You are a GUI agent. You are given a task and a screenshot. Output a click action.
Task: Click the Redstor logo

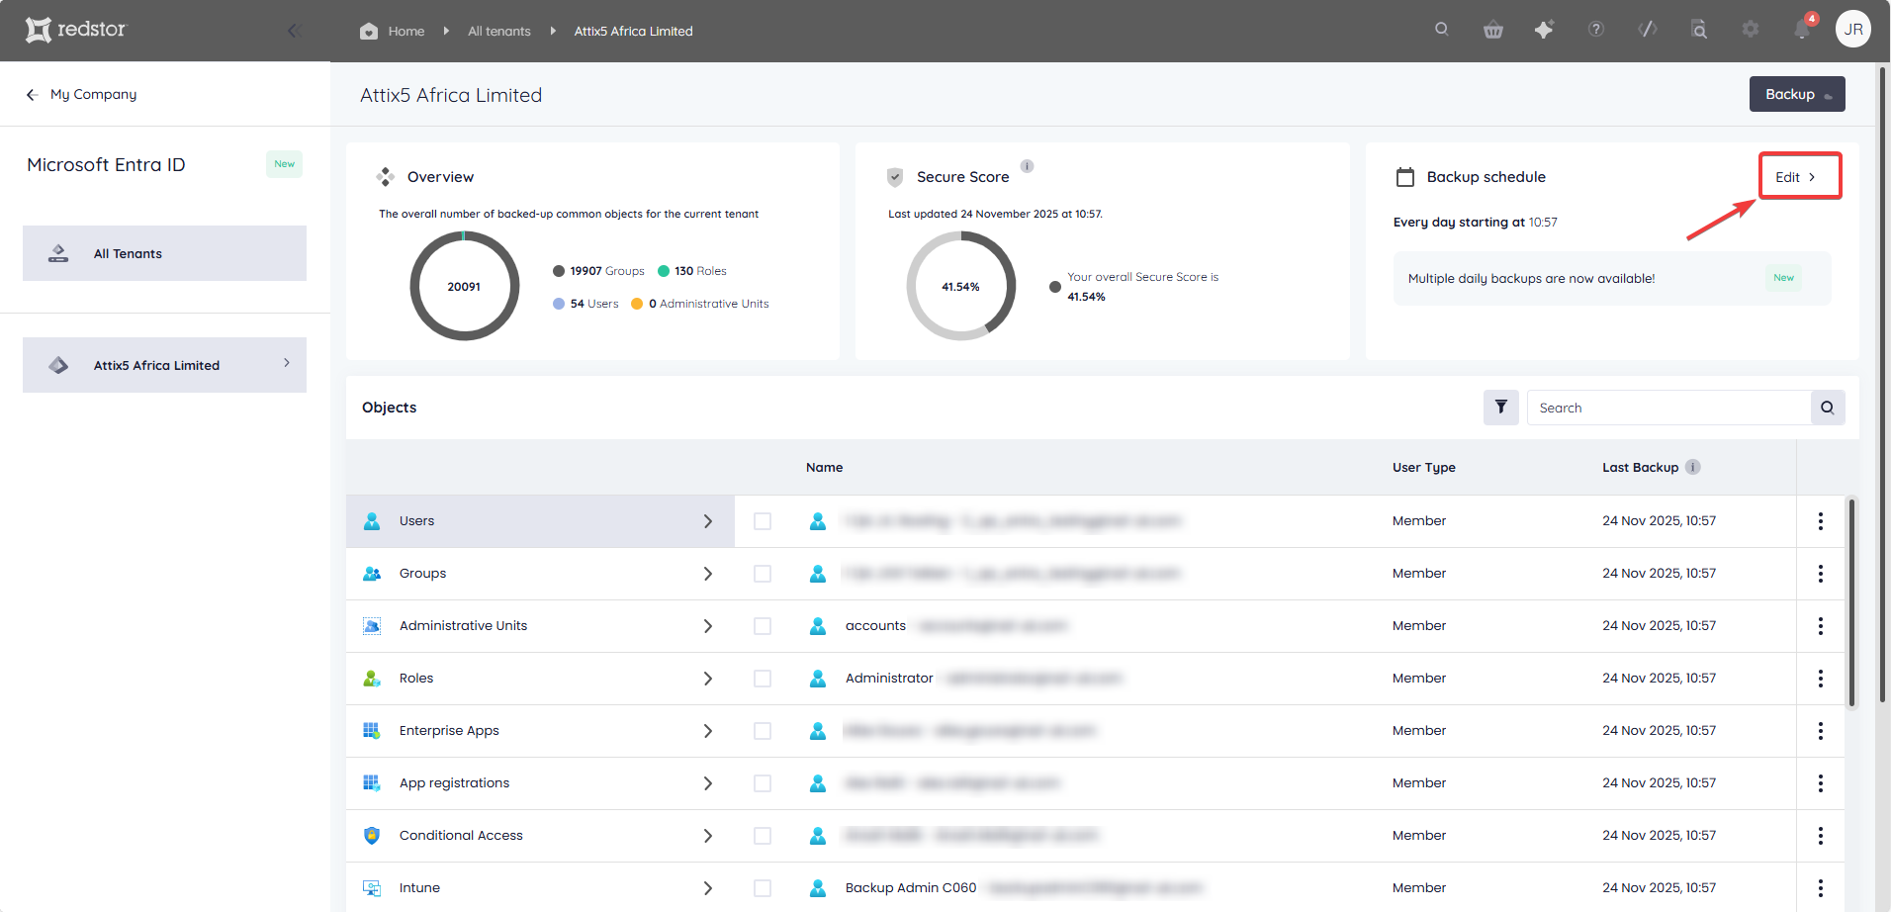[76, 30]
